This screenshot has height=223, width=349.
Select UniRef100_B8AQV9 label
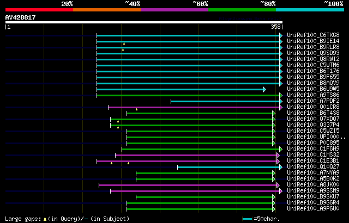click(313, 83)
